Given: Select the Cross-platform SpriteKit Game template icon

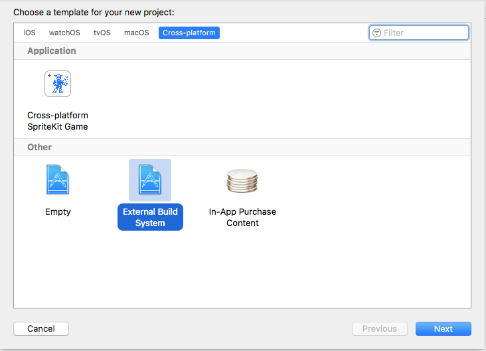Looking at the screenshot, I should (x=58, y=84).
